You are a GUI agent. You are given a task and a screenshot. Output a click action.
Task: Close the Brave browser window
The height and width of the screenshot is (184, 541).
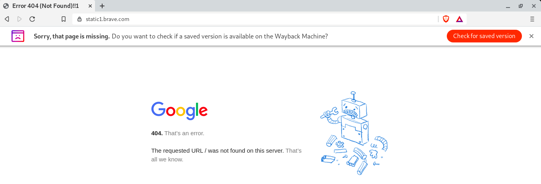pyautogui.click(x=533, y=6)
